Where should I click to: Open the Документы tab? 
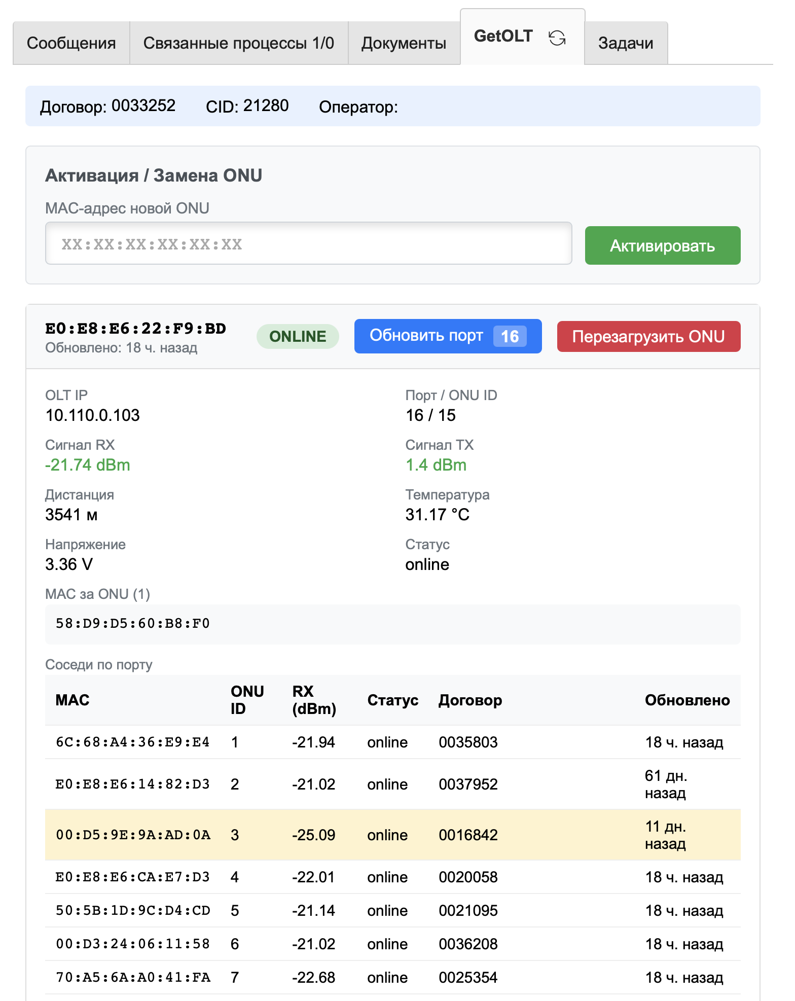pyautogui.click(x=404, y=43)
